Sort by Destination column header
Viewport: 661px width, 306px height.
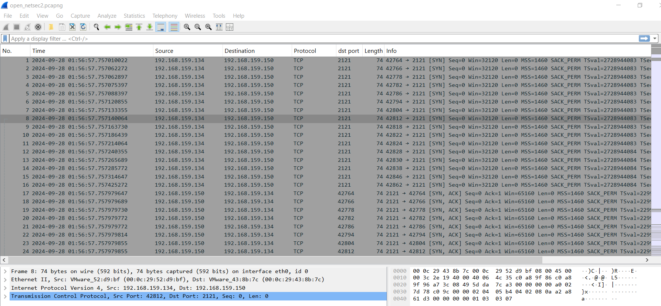(257, 51)
